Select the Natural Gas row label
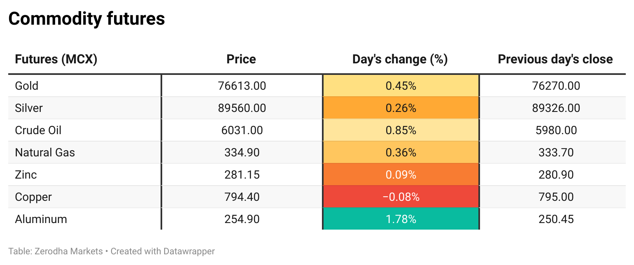The height and width of the screenshot is (265, 634). [45, 153]
